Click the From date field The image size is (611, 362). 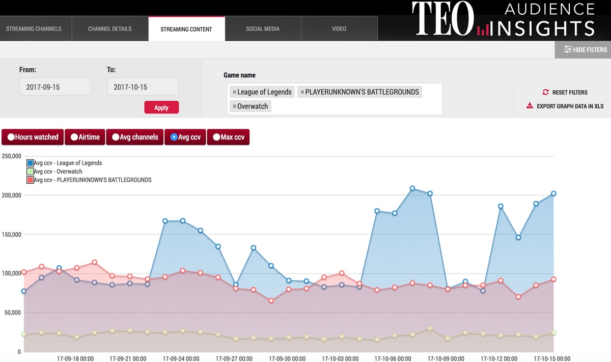point(55,87)
